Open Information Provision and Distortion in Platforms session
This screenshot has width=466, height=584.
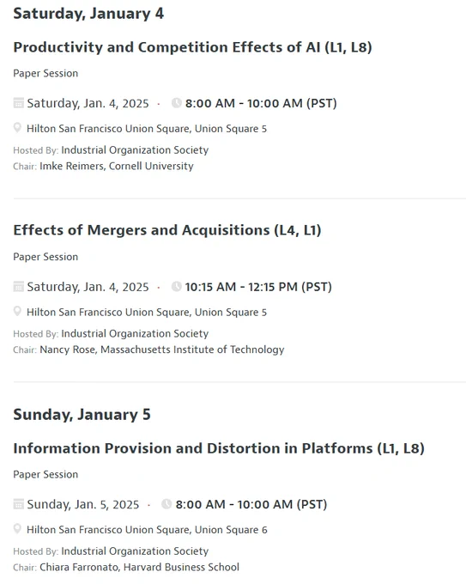coord(219,448)
